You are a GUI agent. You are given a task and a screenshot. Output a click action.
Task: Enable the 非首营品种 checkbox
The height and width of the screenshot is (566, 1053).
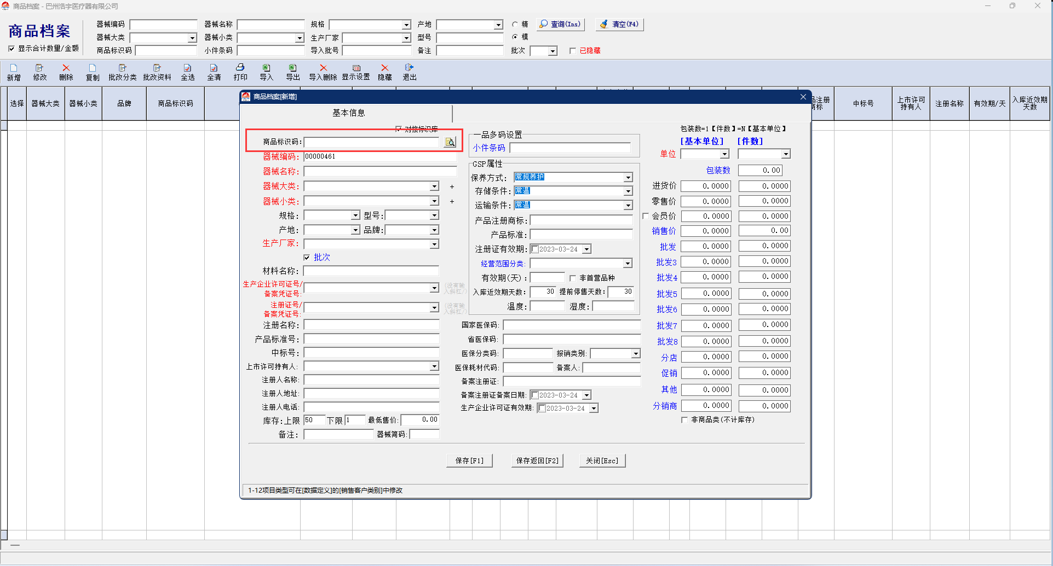point(573,278)
